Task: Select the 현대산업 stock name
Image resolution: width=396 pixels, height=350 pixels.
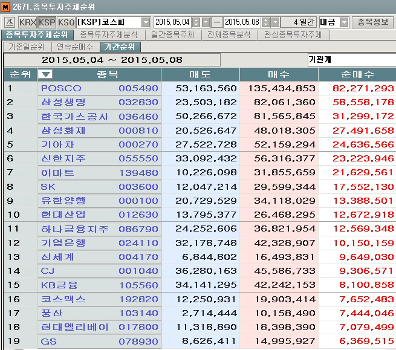Action: (63, 215)
